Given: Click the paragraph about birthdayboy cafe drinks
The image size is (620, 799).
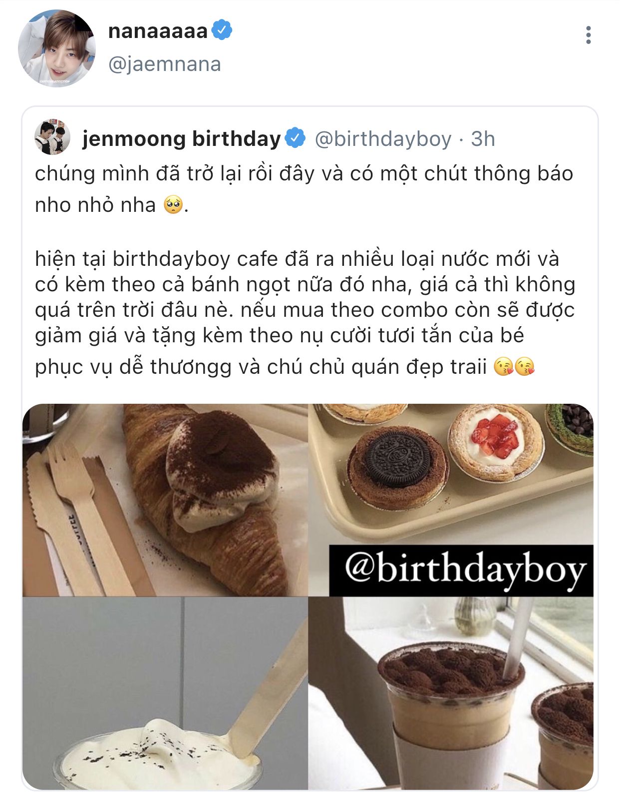Looking at the screenshot, I should pyautogui.click(x=305, y=313).
